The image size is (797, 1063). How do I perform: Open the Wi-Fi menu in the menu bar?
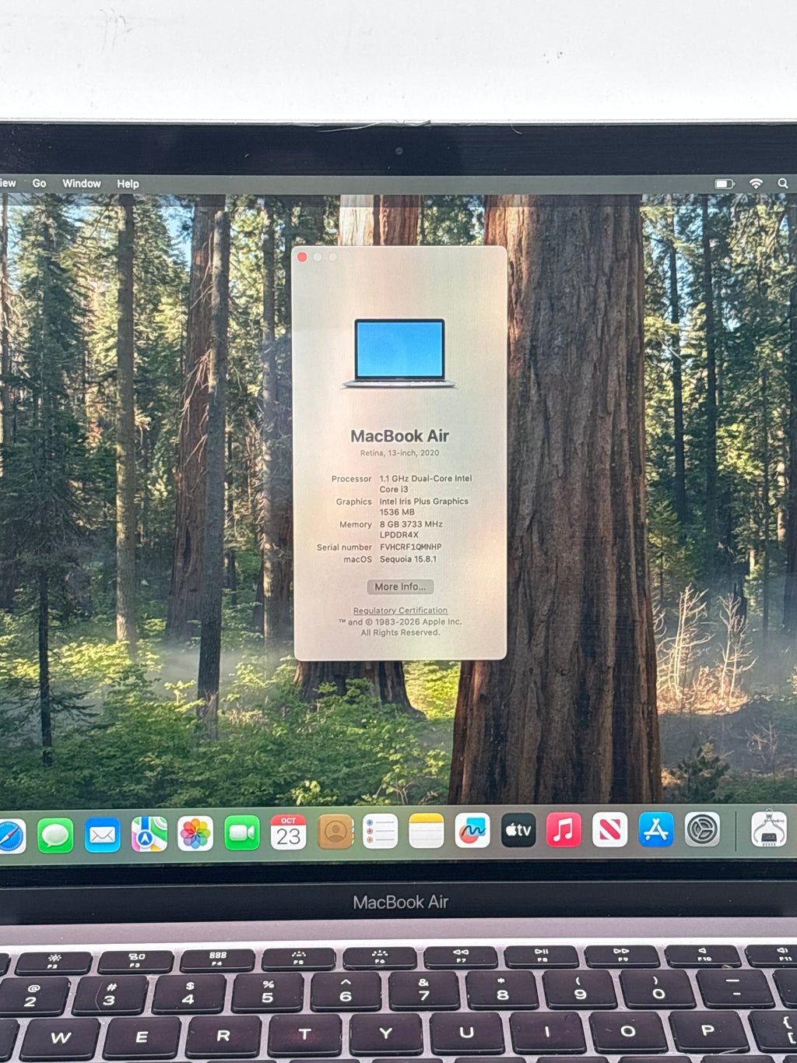[756, 183]
